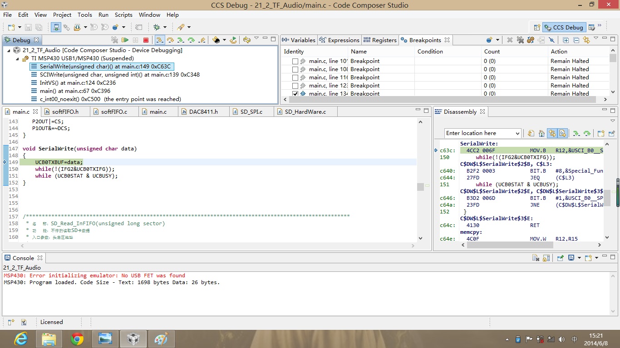Toggle the main.c line 123 breakpoint checkbox
The width and height of the screenshot is (620, 348).
(x=295, y=86)
